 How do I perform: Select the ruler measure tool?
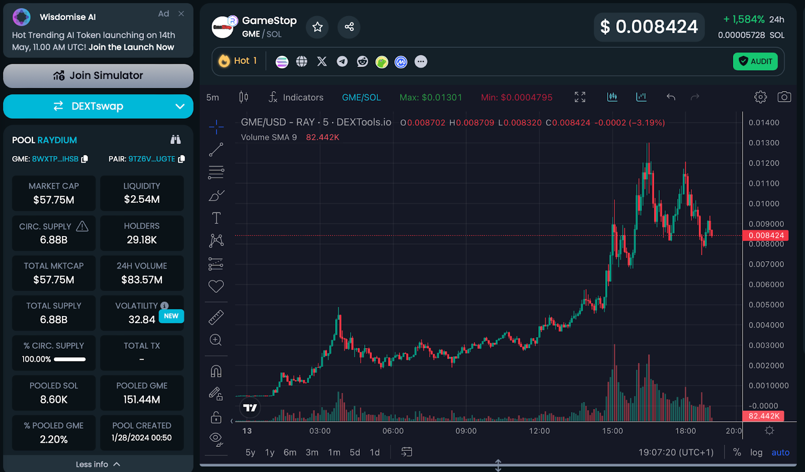tap(216, 318)
